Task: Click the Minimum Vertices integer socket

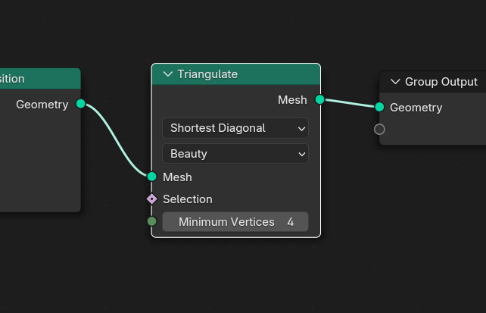Action: coord(152,221)
